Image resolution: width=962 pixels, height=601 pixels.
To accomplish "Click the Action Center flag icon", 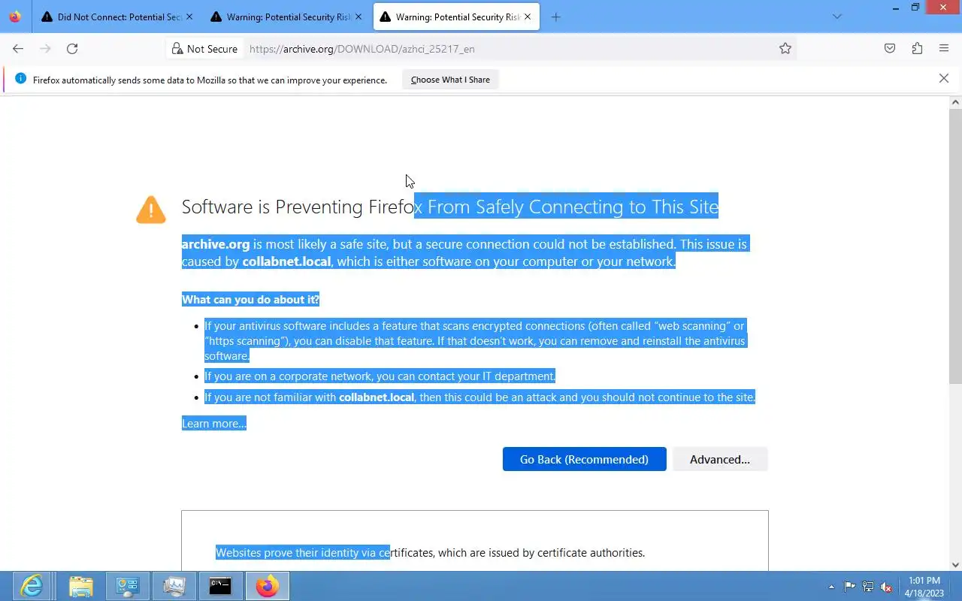I will pos(849,587).
